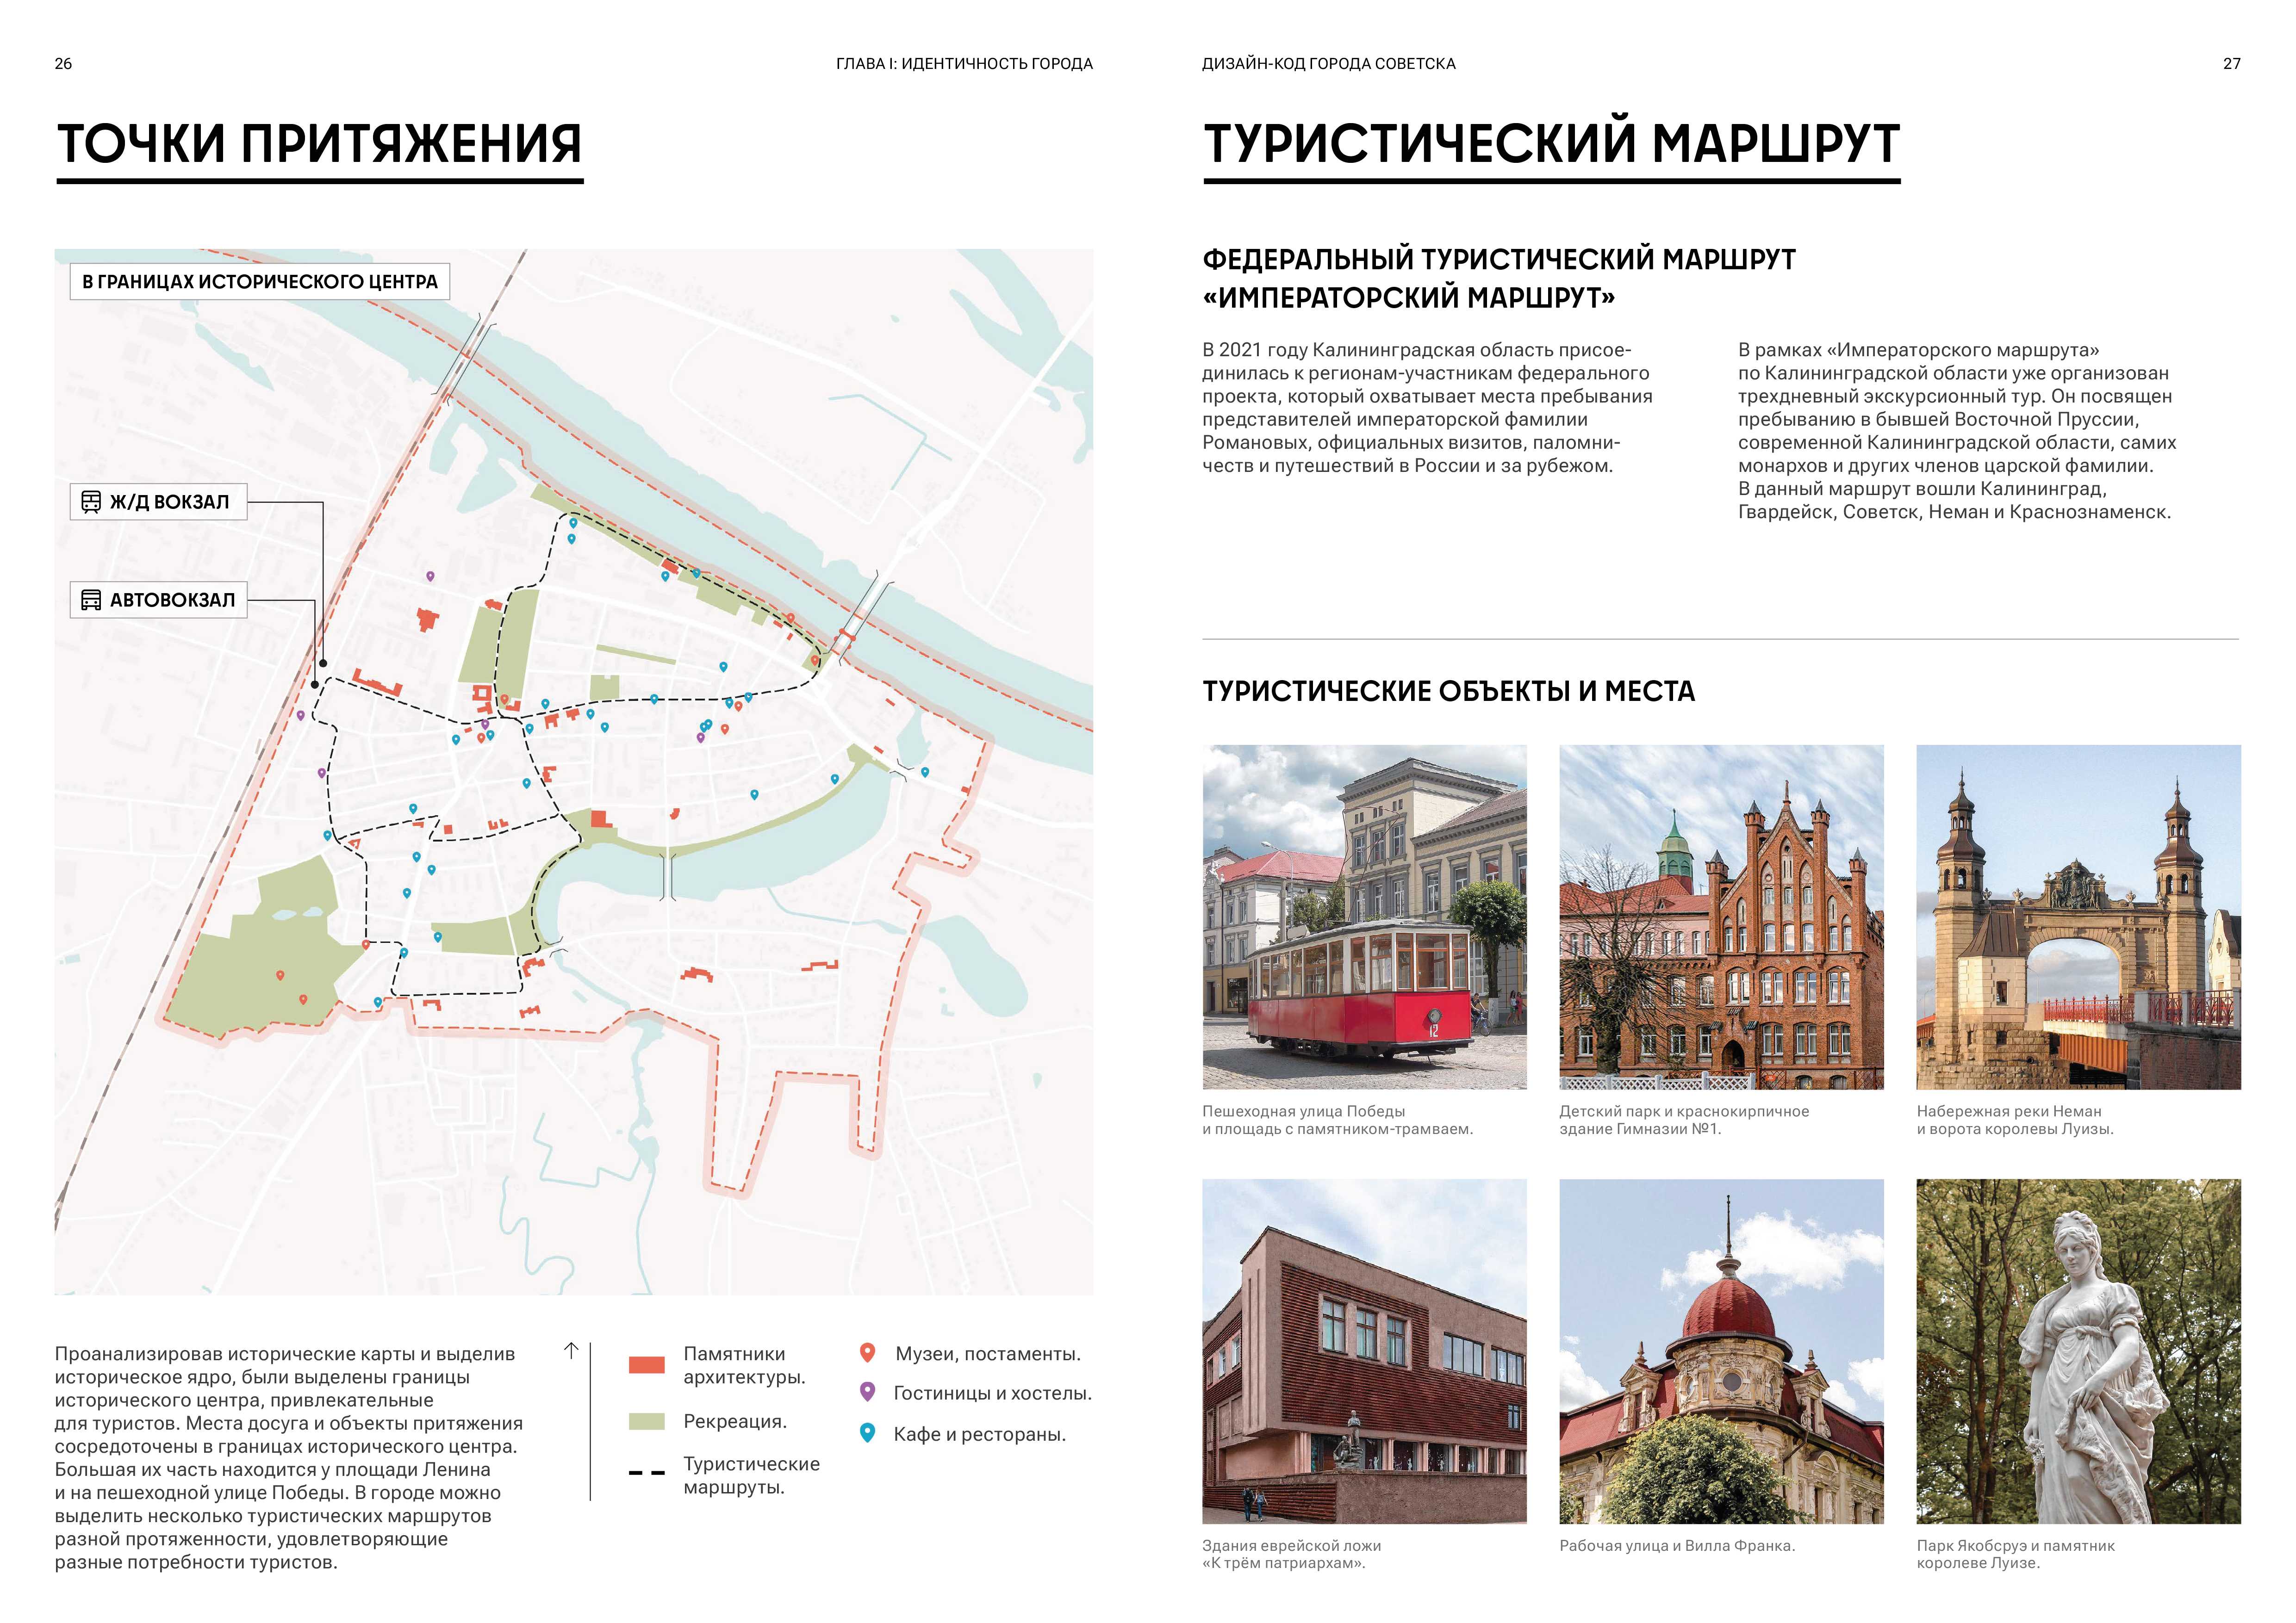Open the Queen Louise statue photo

tap(2078, 1351)
